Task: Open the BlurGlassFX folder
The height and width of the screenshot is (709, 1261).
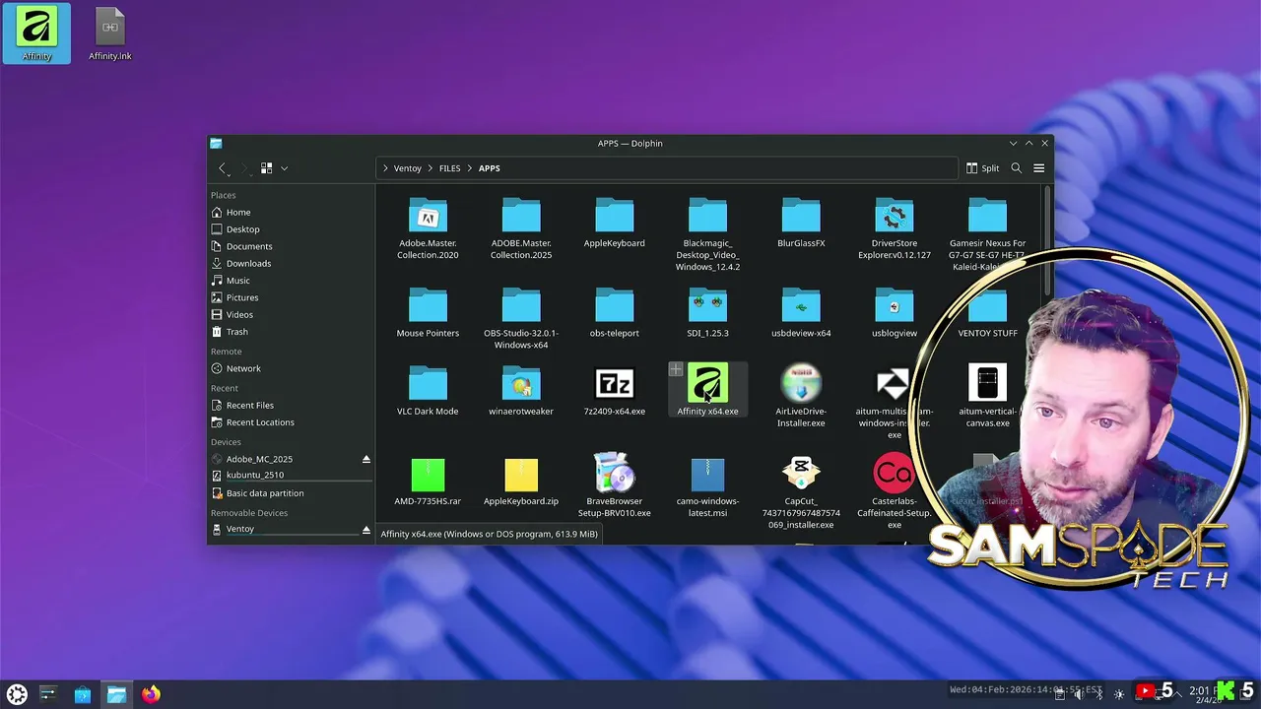Action: (x=801, y=223)
